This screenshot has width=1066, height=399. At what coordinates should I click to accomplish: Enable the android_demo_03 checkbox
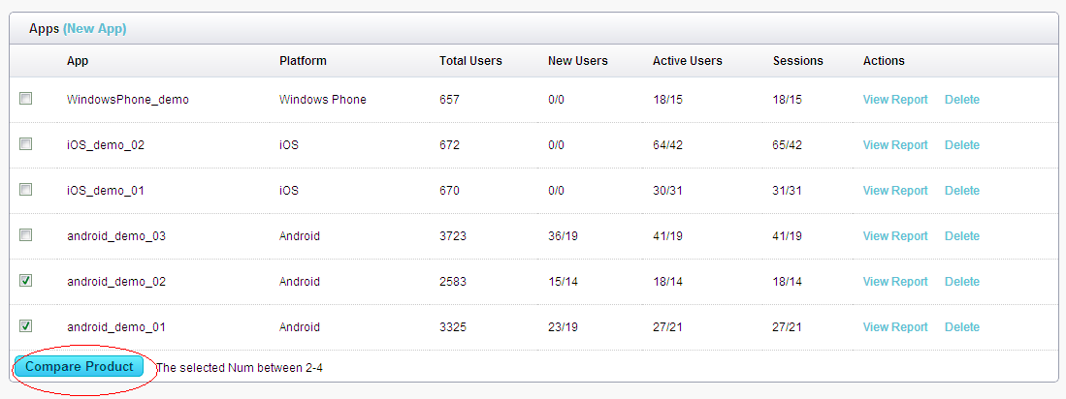26,235
